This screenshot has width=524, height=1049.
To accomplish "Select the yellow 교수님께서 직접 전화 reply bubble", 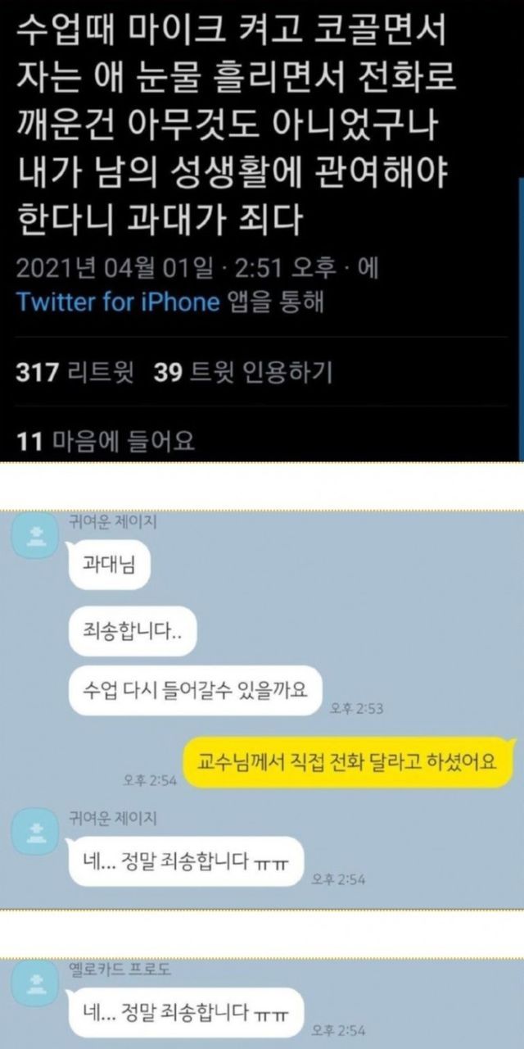I will point(348,761).
